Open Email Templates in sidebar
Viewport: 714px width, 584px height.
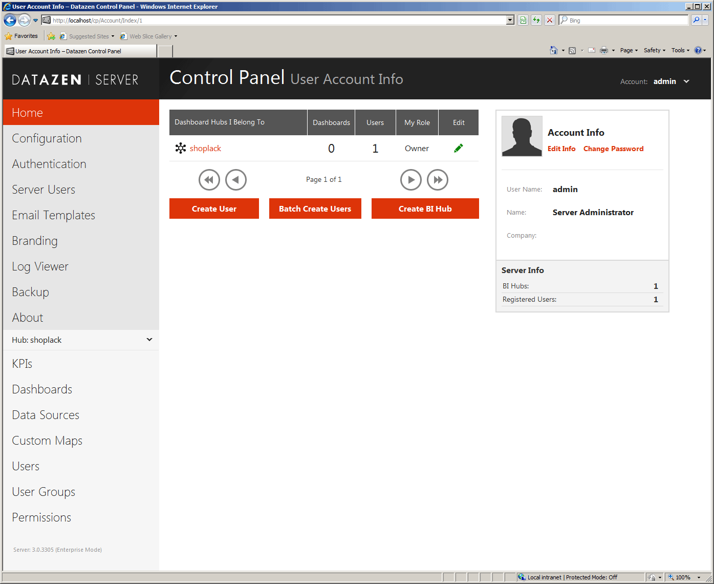81,215
